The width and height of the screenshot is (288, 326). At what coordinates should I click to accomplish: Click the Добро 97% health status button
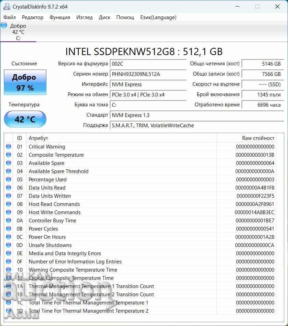tap(25, 82)
